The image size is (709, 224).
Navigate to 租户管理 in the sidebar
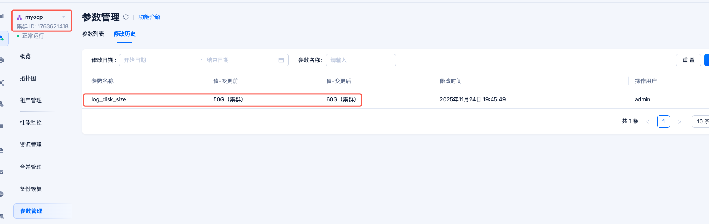pos(31,100)
